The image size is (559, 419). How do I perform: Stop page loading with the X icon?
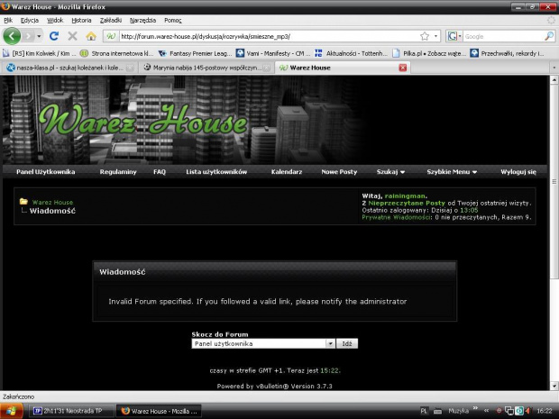(72, 36)
